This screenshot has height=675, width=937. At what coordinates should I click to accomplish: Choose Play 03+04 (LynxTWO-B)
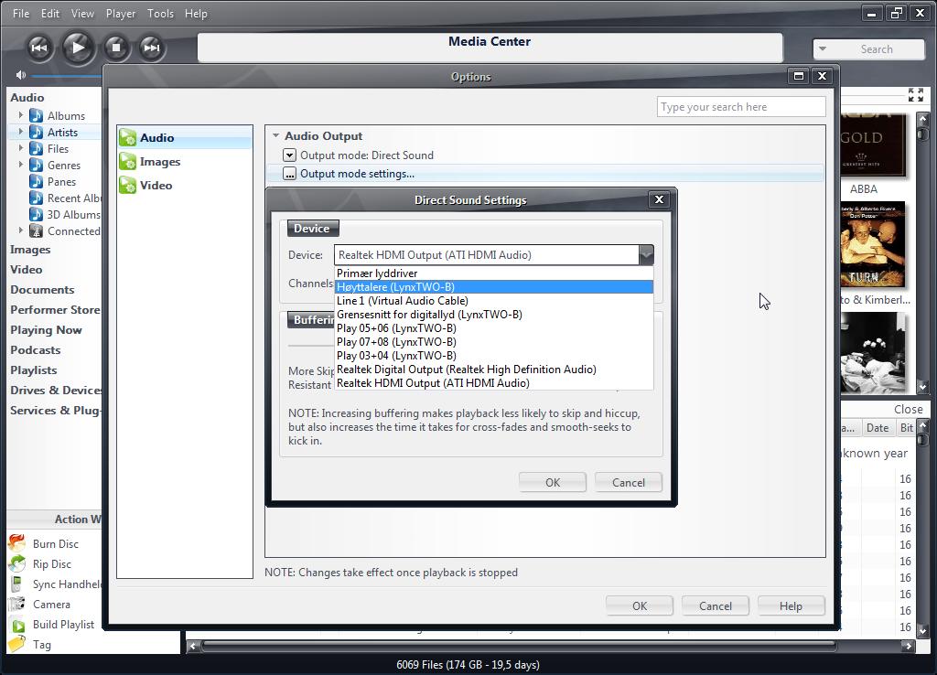click(x=493, y=356)
